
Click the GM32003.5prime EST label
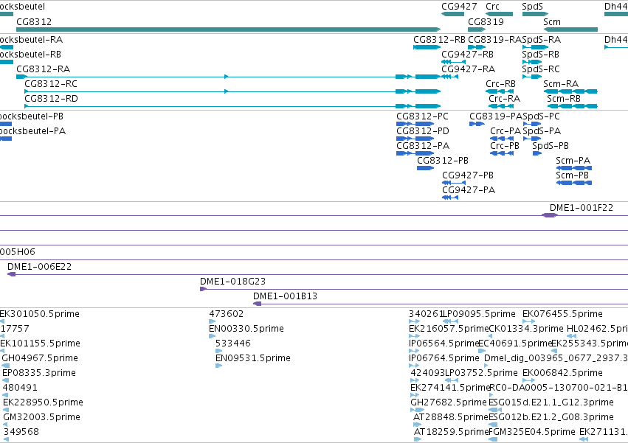point(41,417)
